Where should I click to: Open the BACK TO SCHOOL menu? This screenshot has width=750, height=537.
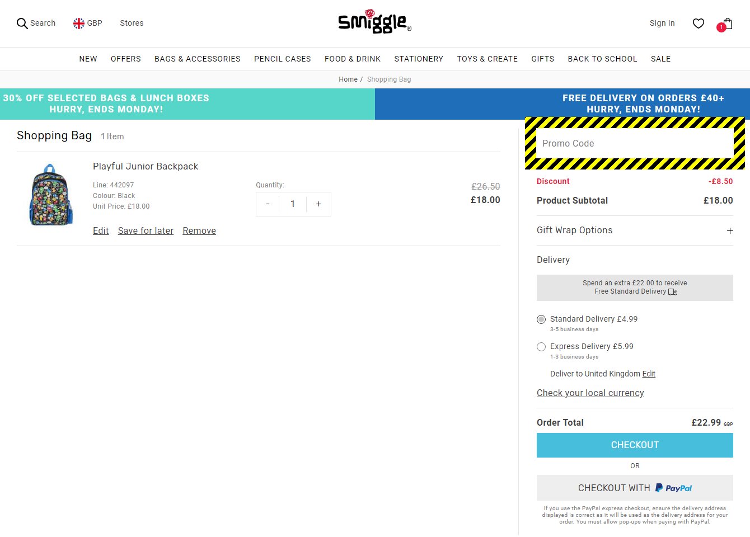coord(602,59)
